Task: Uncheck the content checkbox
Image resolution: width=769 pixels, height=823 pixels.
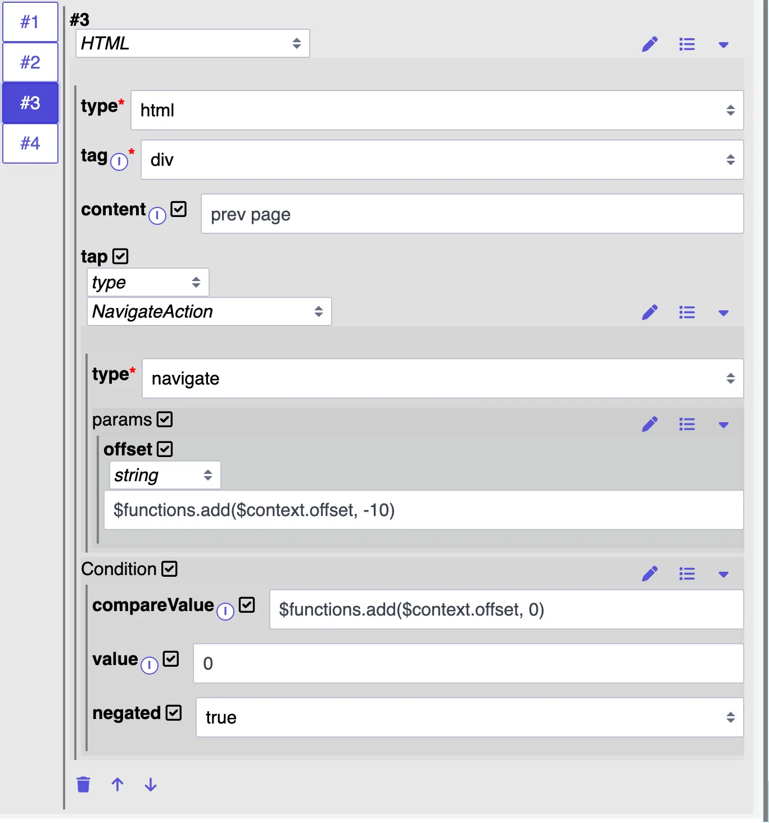Action: tap(179, 209)
